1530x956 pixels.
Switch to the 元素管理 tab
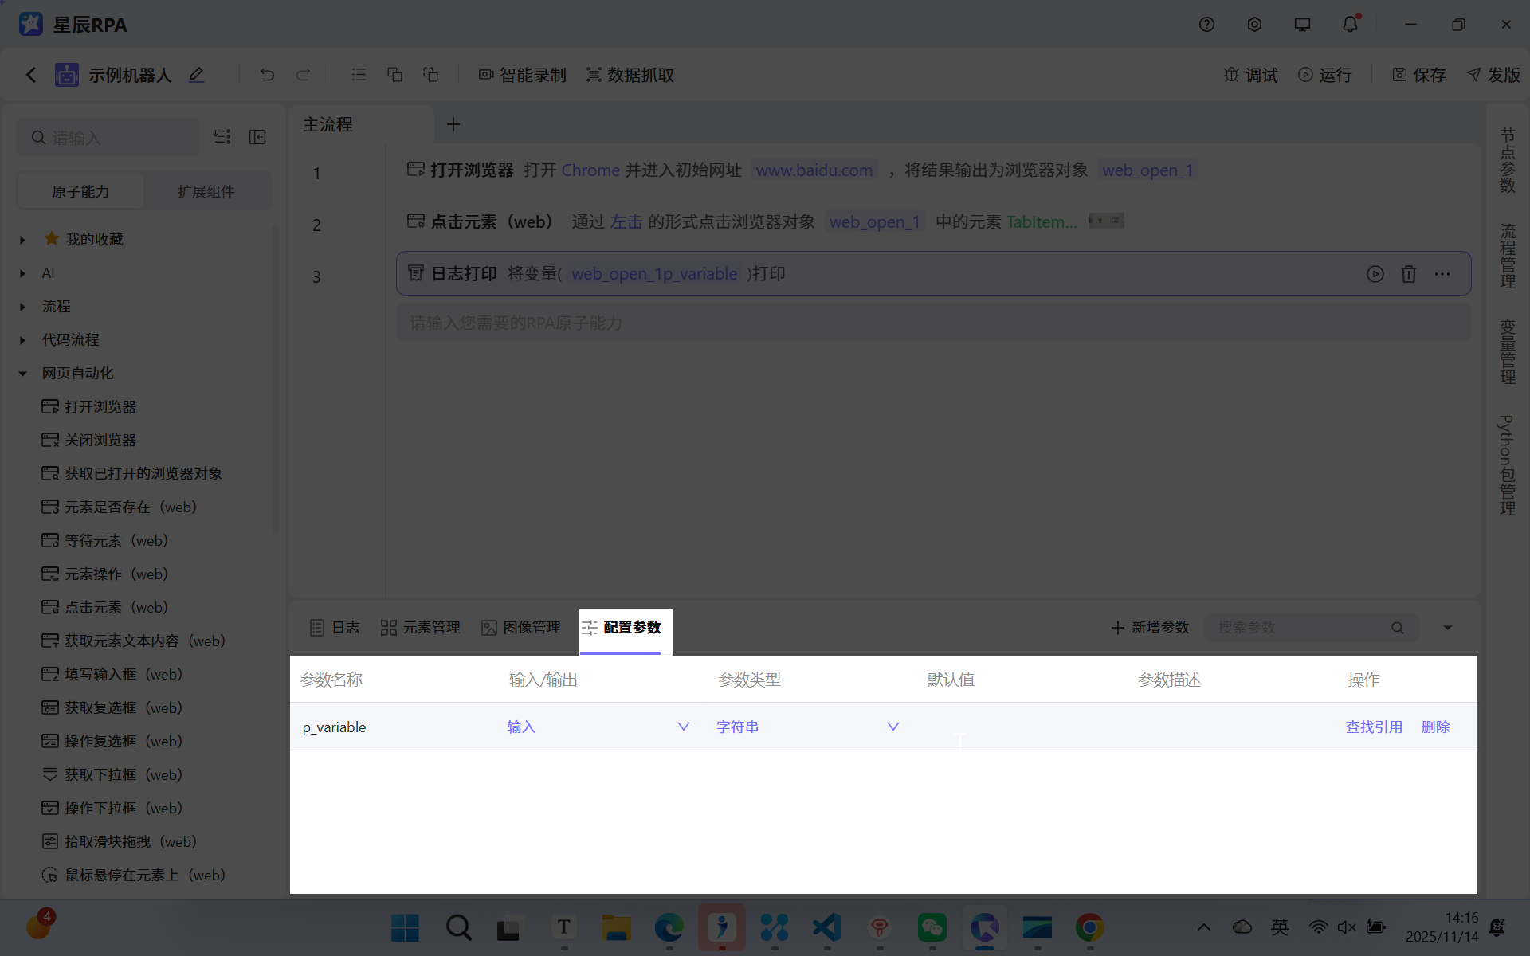coord(420,627)
